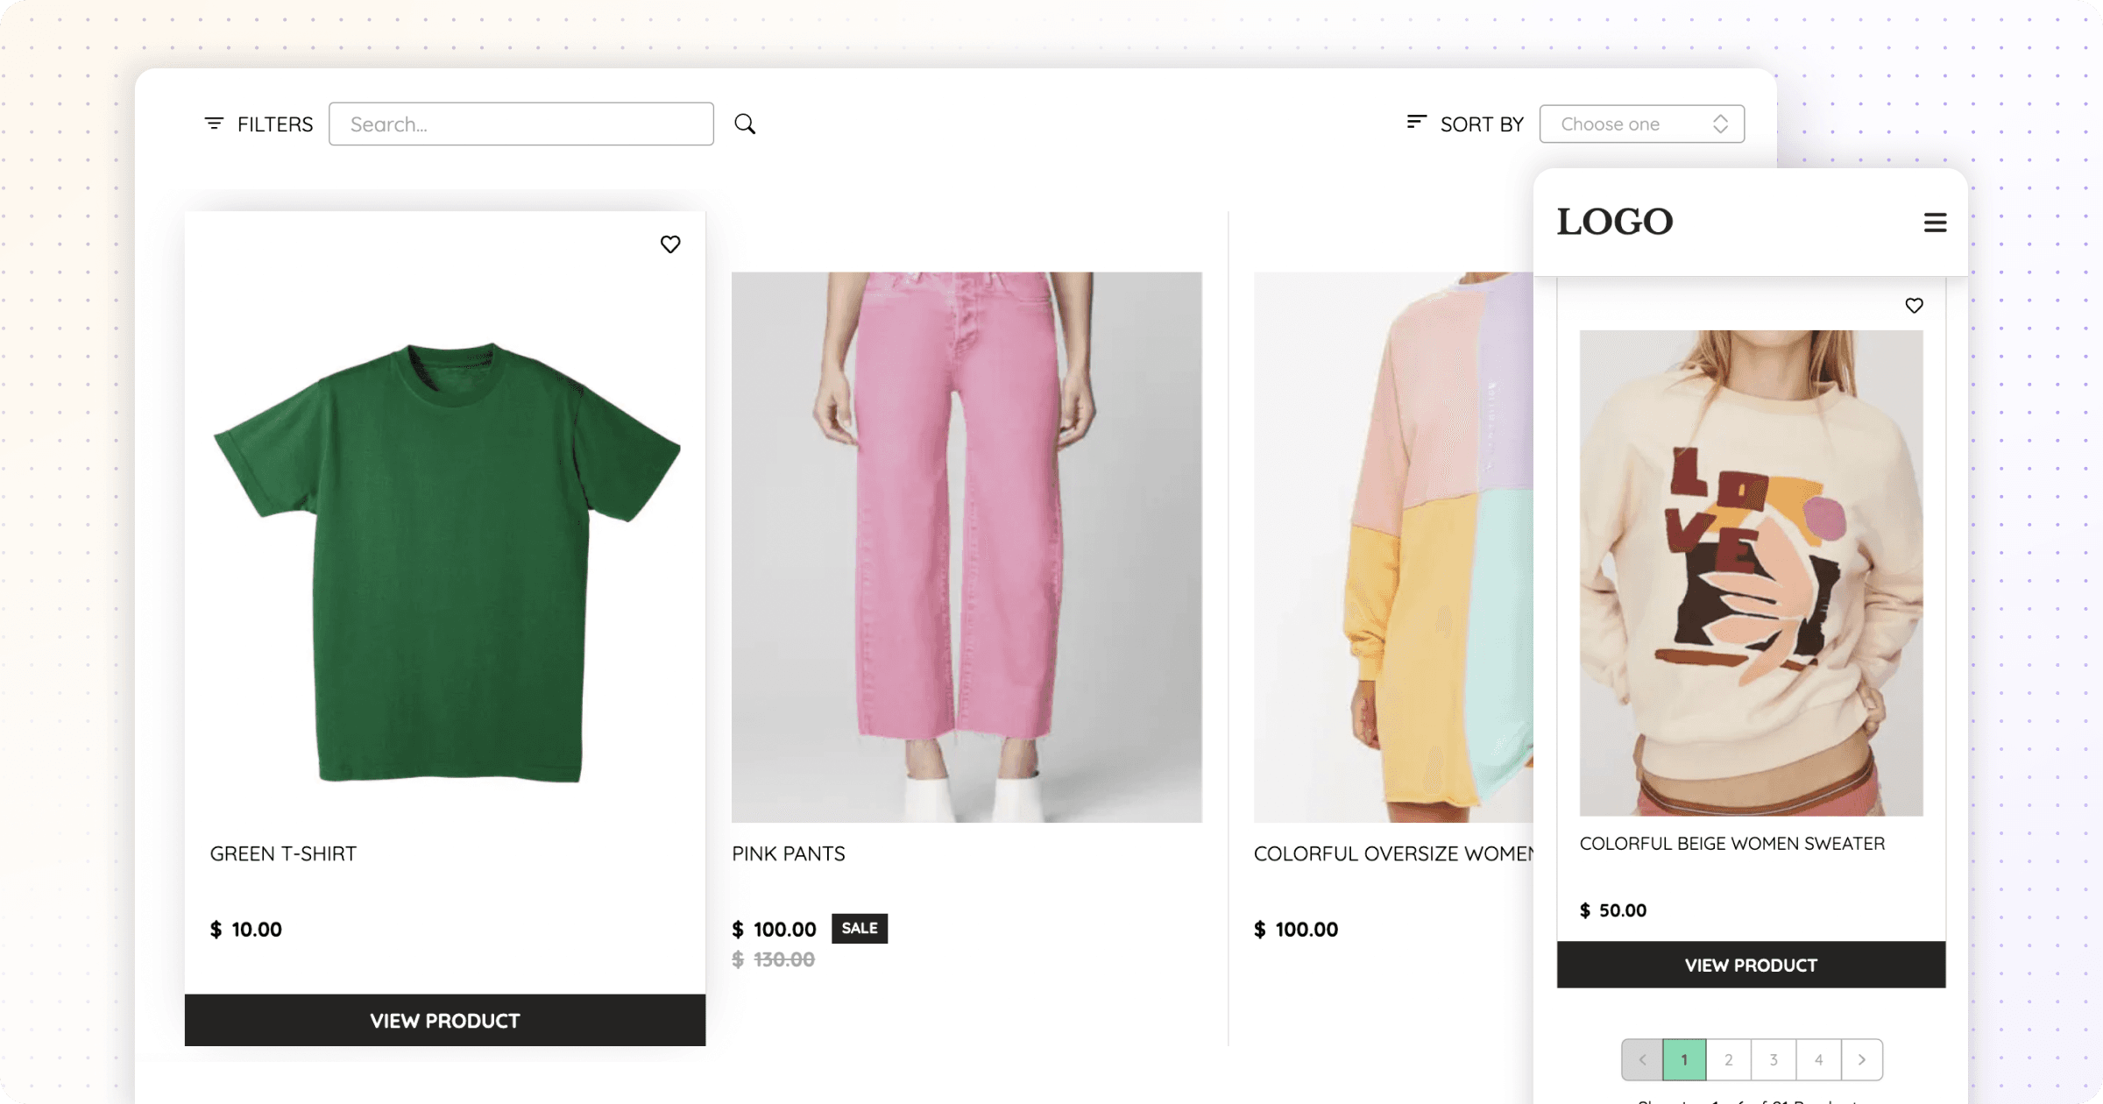The height and width of the screenshot is (1104, 2103).
Task: Open the hamburger menu on the mobile view
Action: (x=1934, y=223)
